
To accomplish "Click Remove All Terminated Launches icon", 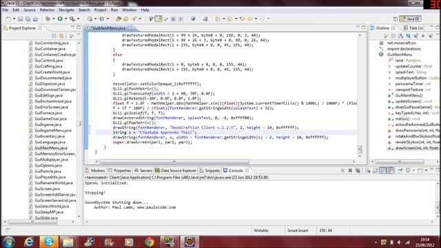I will click(358, 170).
